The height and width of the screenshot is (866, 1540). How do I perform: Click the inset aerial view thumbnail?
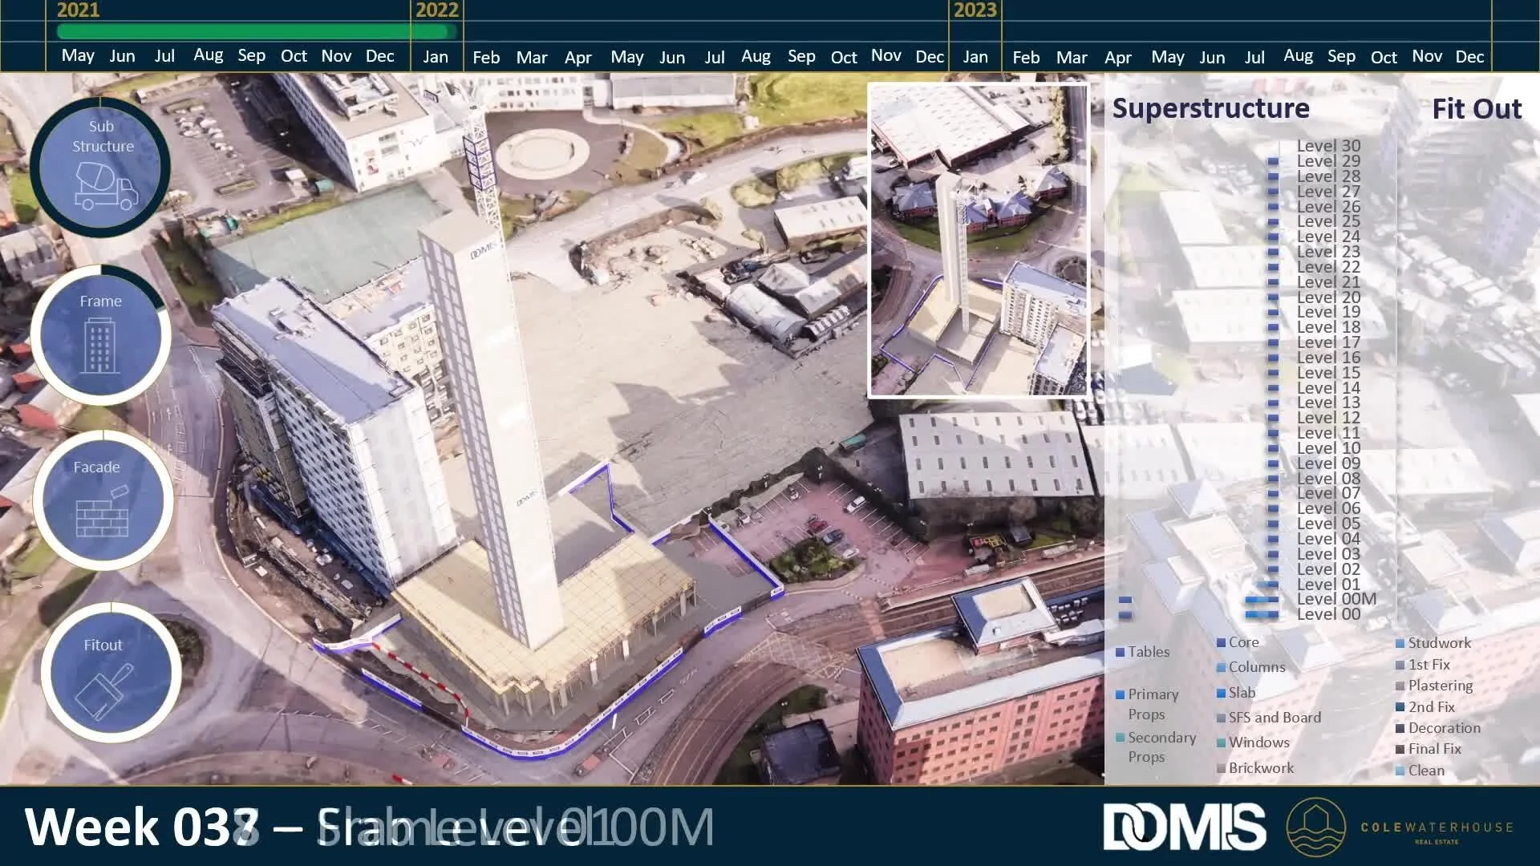[x=978, y=241]
